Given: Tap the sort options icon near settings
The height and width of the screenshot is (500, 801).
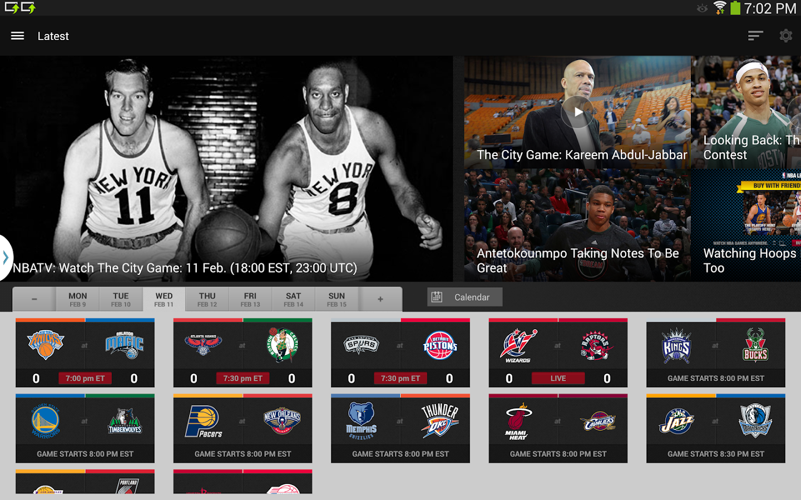Looking at the screenshot, I should tap(755, 36).
